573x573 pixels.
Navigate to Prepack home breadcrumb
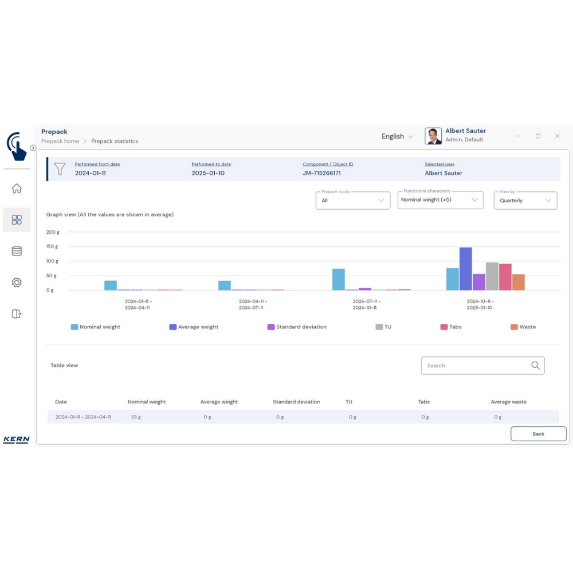click(60, 141)
